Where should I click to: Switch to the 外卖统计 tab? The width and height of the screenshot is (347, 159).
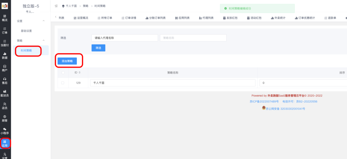point(278,18)
